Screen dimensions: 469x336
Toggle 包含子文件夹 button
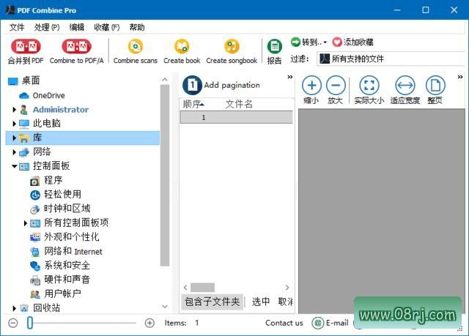[213, 302]
